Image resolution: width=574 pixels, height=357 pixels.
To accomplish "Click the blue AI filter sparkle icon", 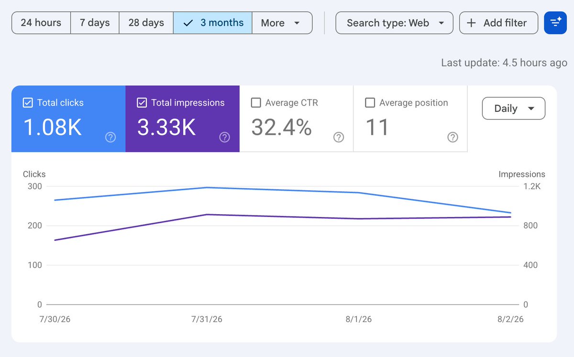I will pyautogui.click(x=555, y=23).
